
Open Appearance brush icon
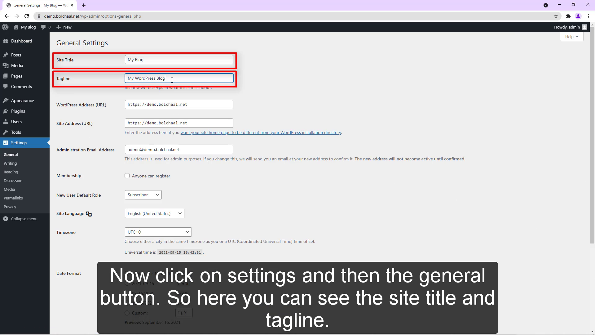coord(6,100)
